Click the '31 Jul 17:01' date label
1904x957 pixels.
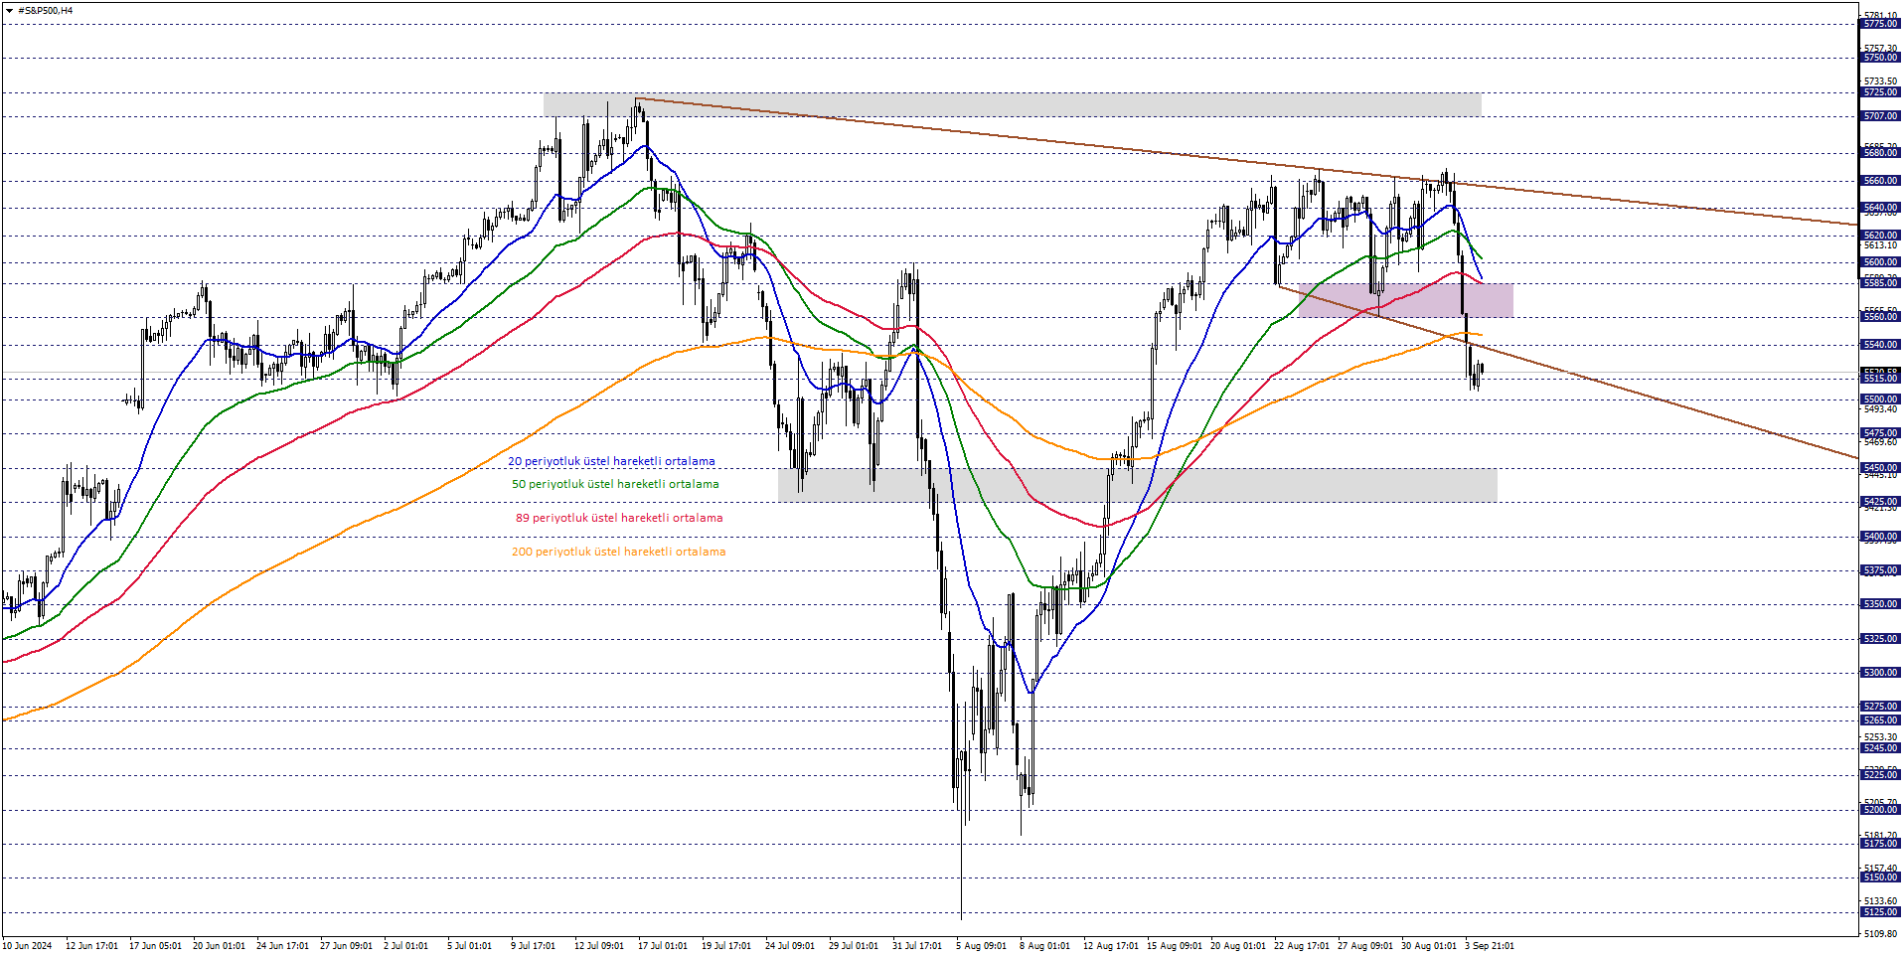[917, 946]
